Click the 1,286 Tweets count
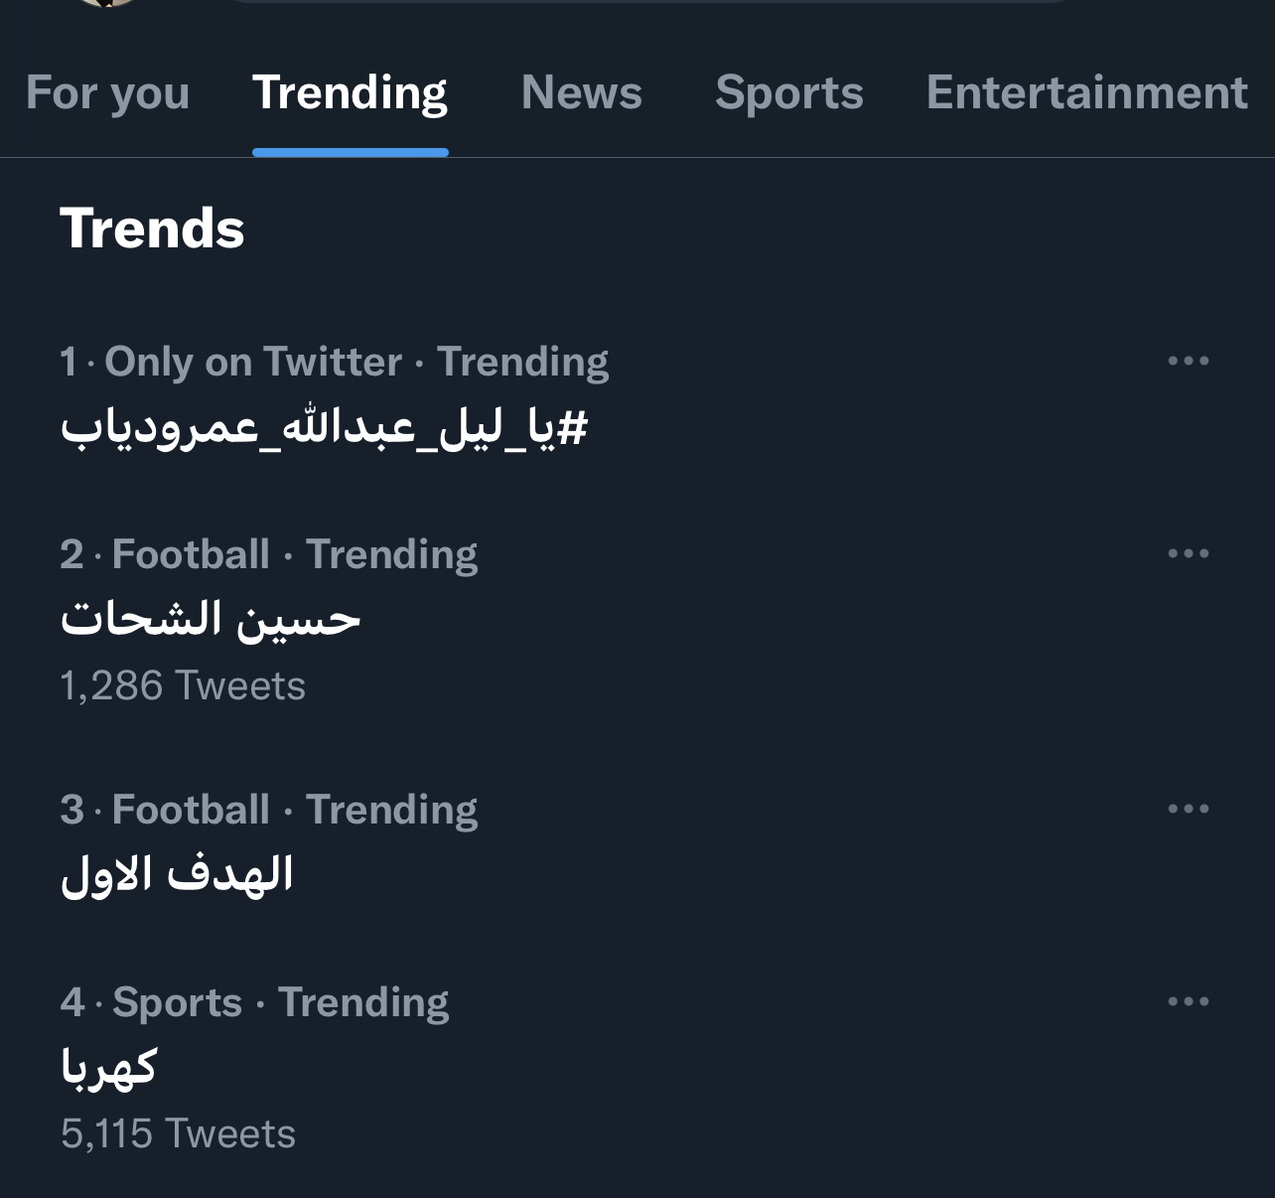Image resolution: width=1275 pixels, height=1198 pixels. [x=183, y=686]
